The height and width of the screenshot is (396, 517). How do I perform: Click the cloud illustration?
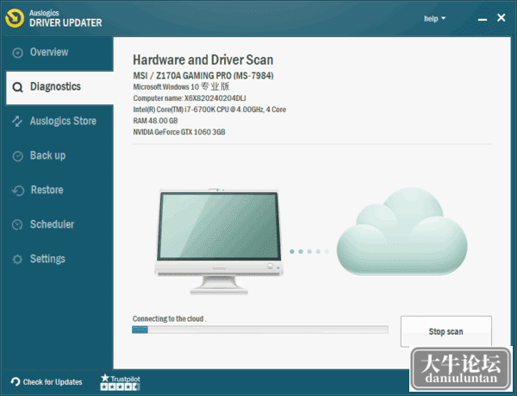click(402, 232)
